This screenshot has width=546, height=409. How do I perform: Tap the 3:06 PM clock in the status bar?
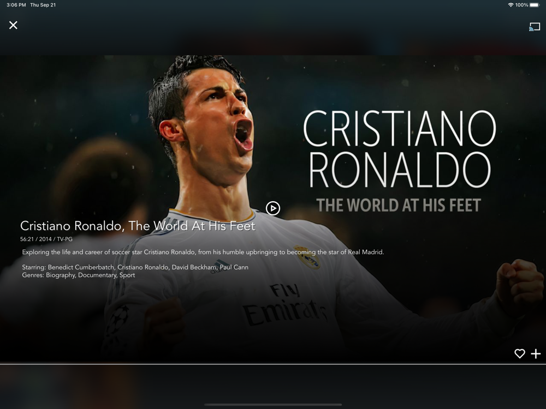tap(16, 5)
